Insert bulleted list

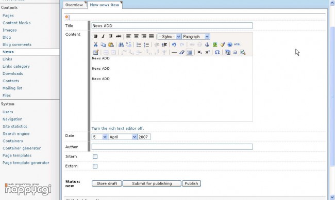tap(139, 44)
